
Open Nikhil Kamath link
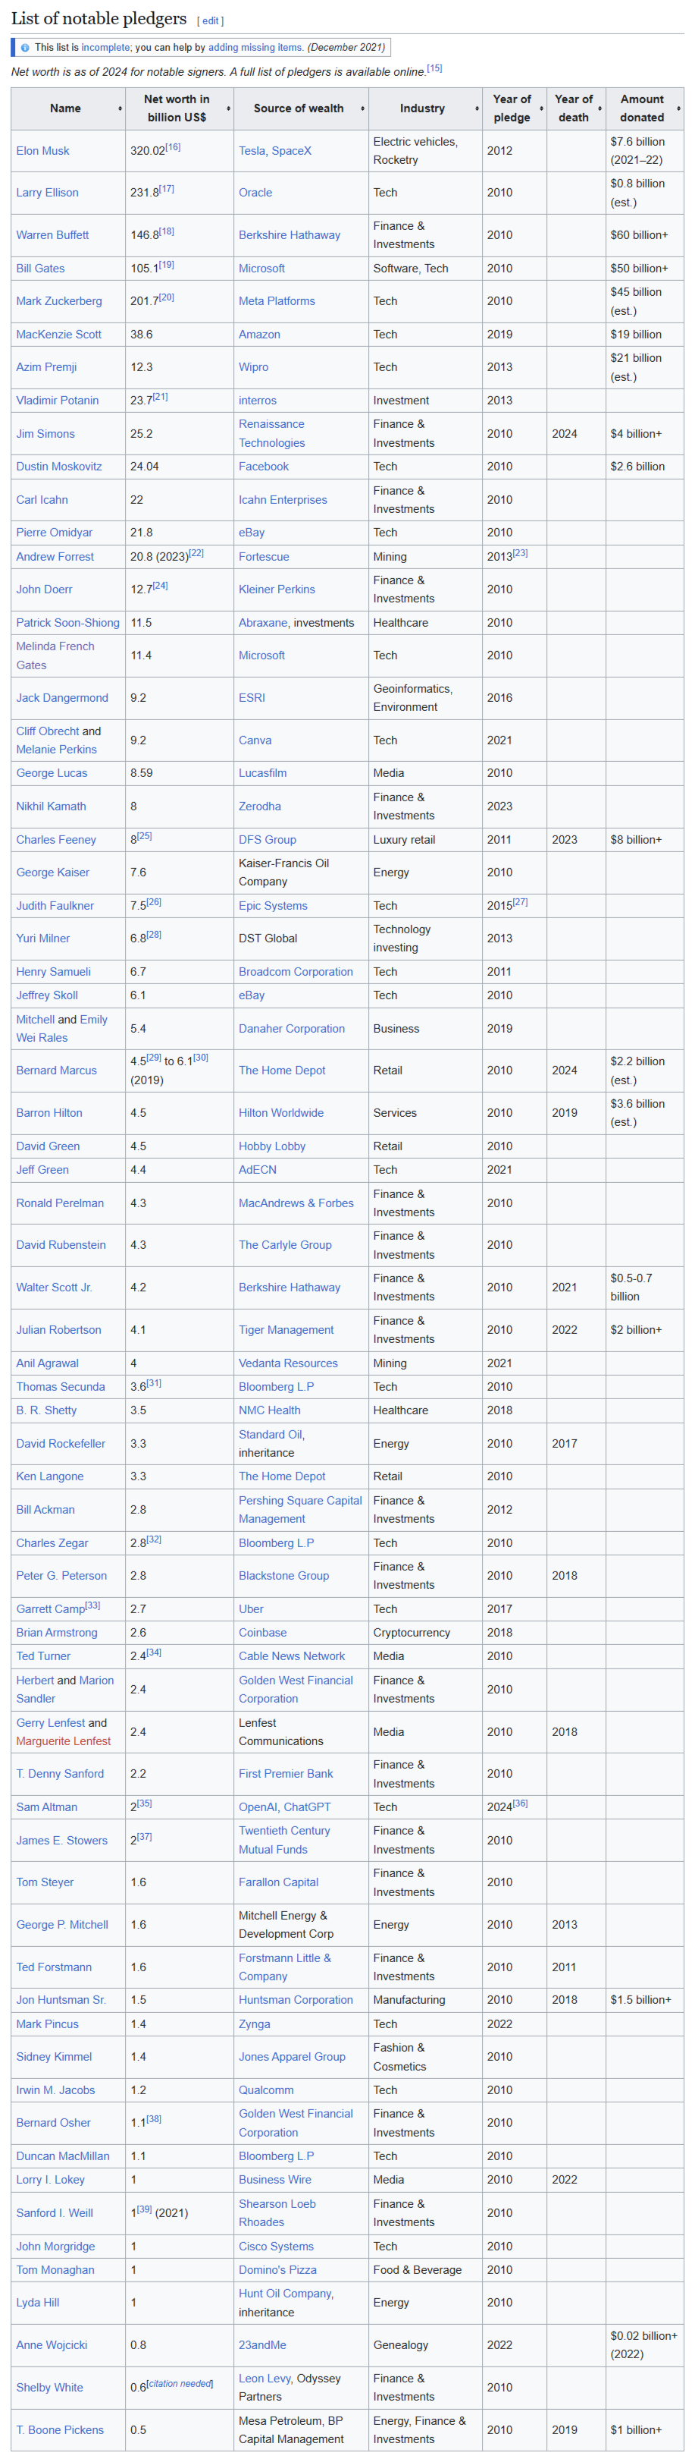tap(51, 807)
